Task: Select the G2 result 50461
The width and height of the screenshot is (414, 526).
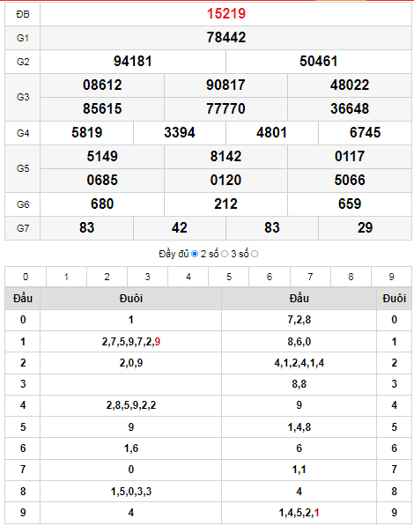Action: coord(319,62)
